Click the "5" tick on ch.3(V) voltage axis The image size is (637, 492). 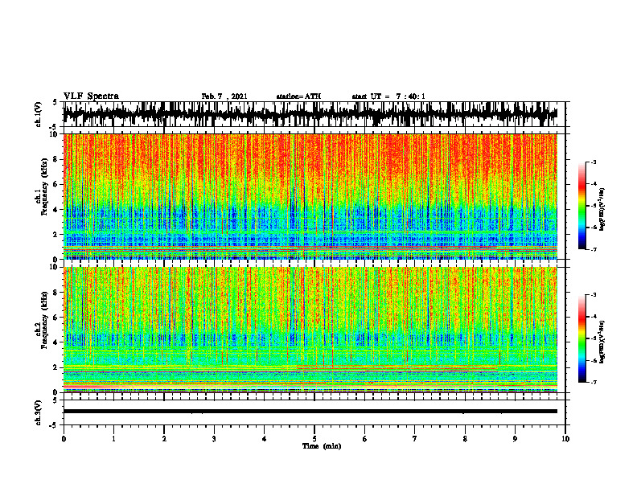(x=55, y=400)
